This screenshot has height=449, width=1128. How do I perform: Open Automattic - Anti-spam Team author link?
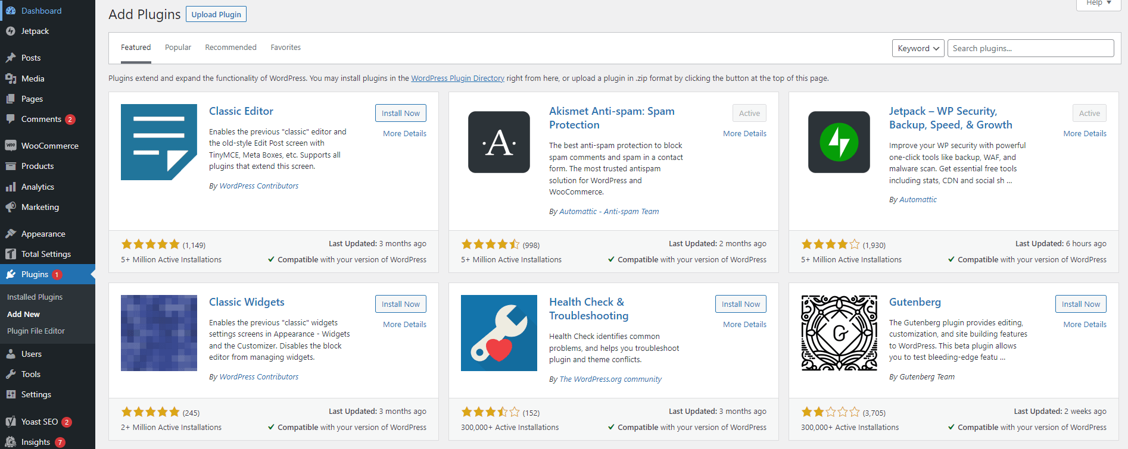(609, 212)
